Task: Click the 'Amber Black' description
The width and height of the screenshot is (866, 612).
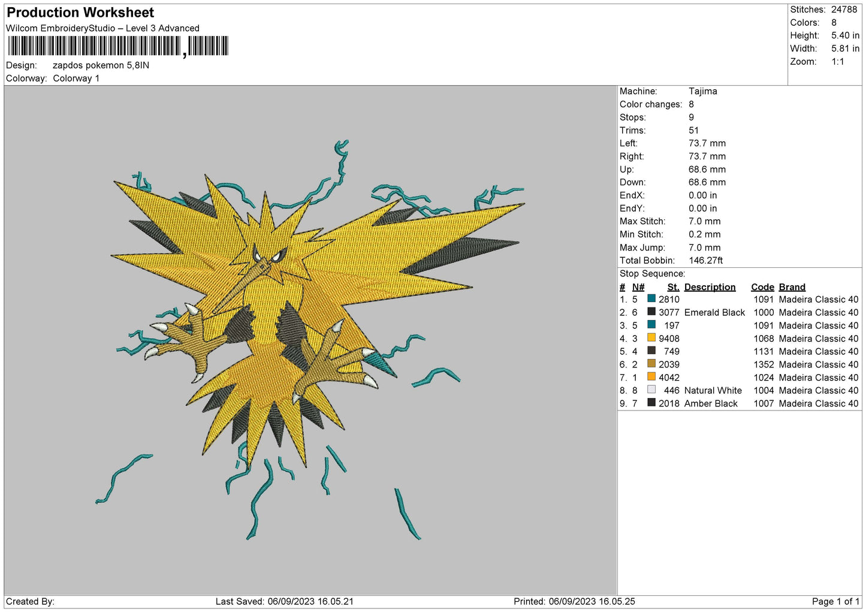Action: [x=711, y=403]
